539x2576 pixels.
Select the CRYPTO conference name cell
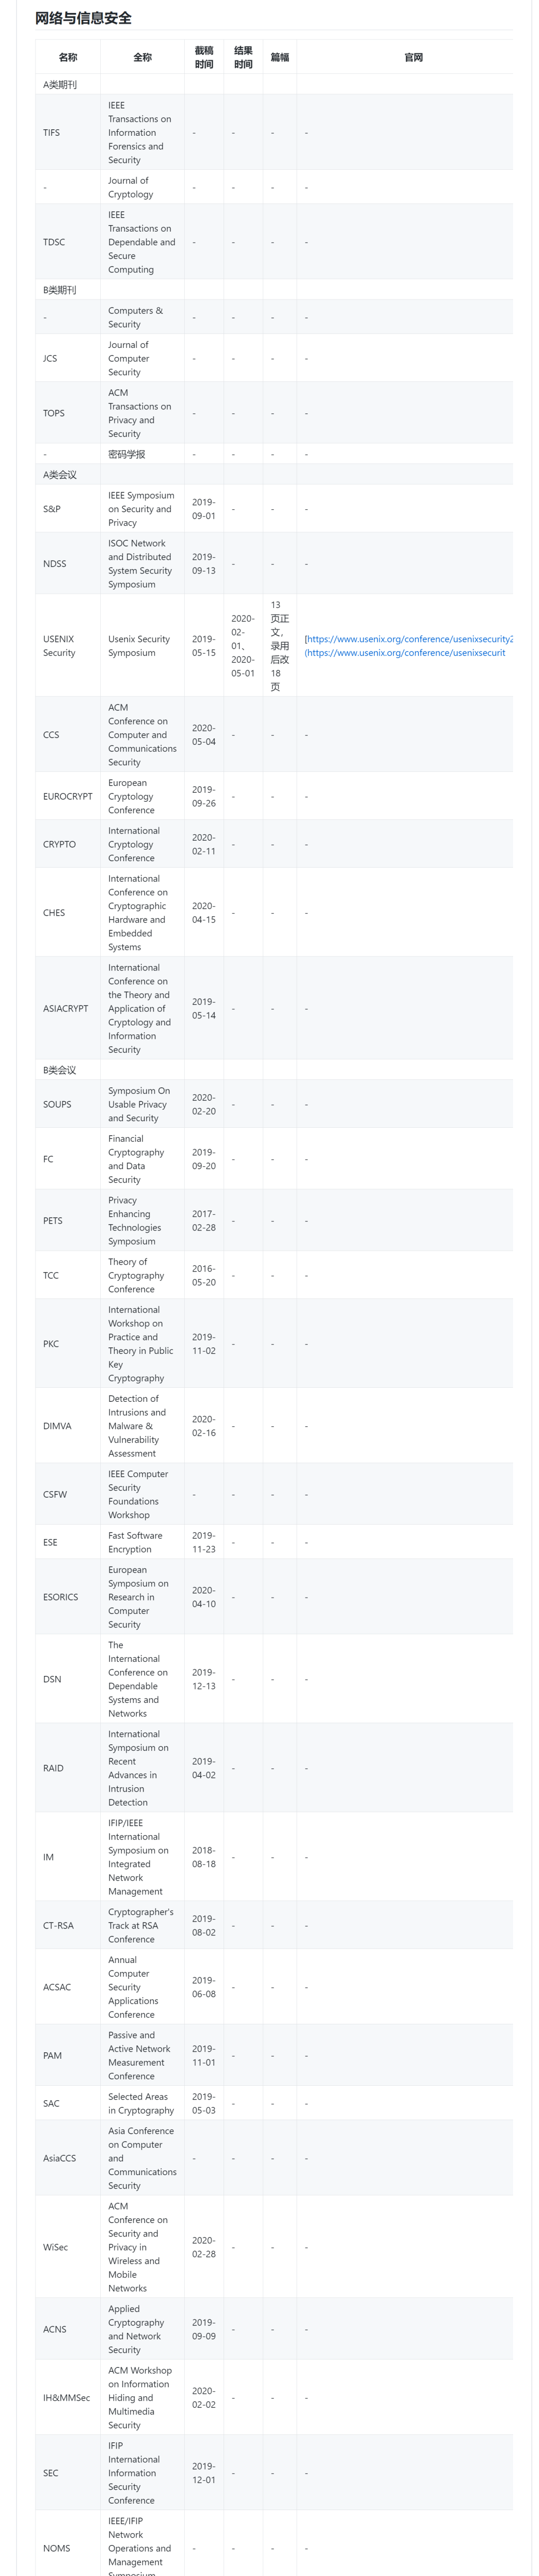(60, 845)
